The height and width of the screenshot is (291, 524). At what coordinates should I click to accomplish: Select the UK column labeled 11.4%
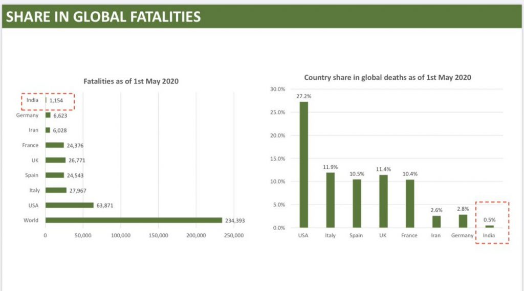click(383, 201)
